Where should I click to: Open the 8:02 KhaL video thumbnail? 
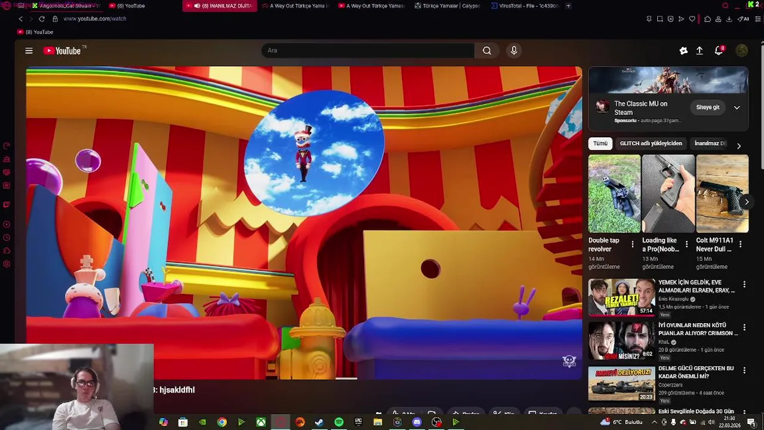(x=621, y=340)
